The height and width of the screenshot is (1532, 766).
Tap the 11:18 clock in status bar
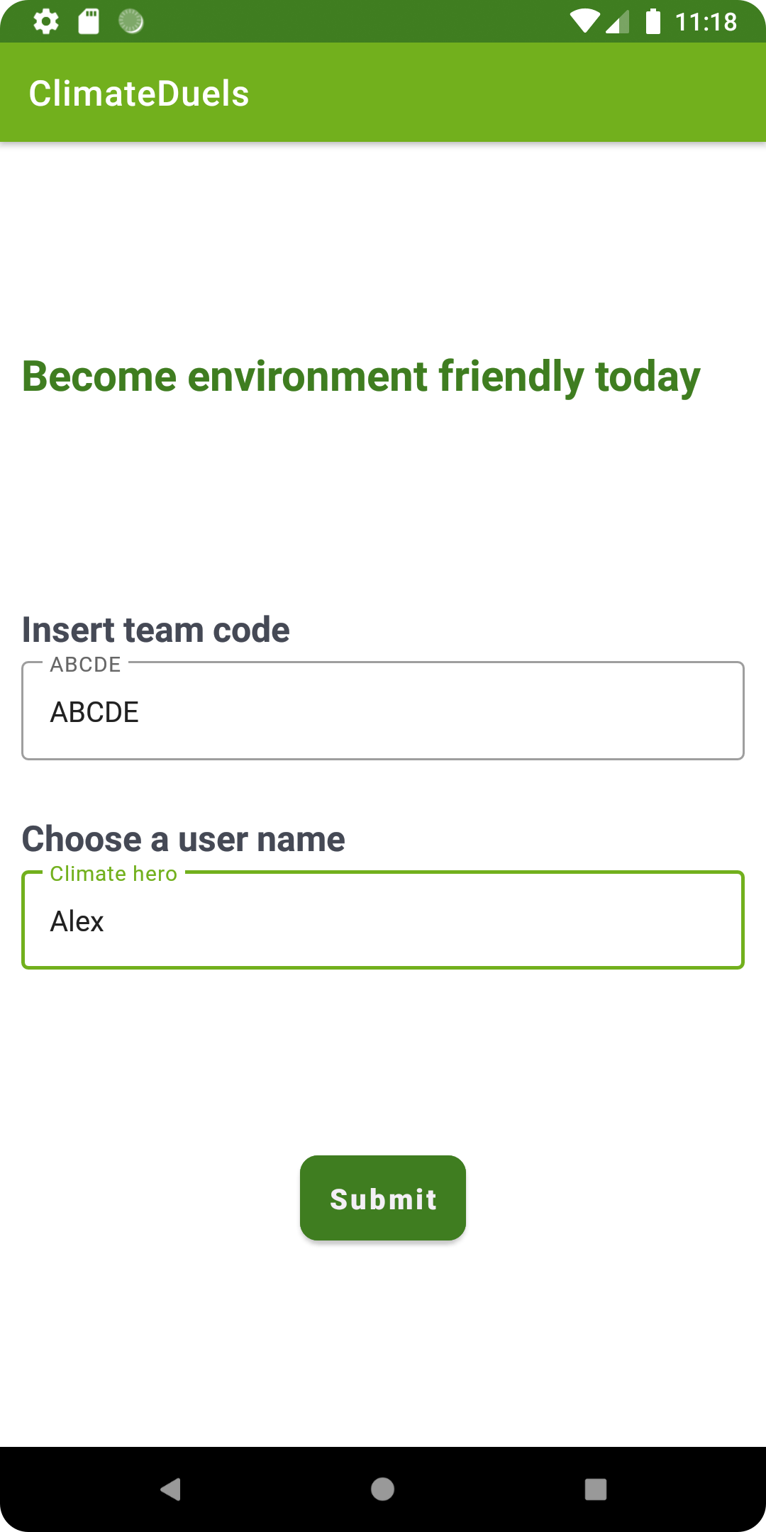(x=706, y=22)
